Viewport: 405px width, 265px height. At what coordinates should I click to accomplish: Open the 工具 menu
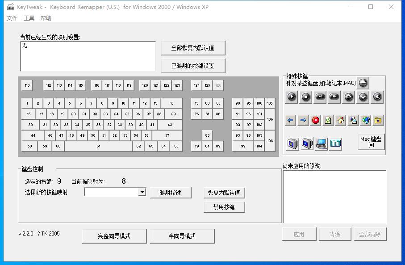[x=29, y=18]
